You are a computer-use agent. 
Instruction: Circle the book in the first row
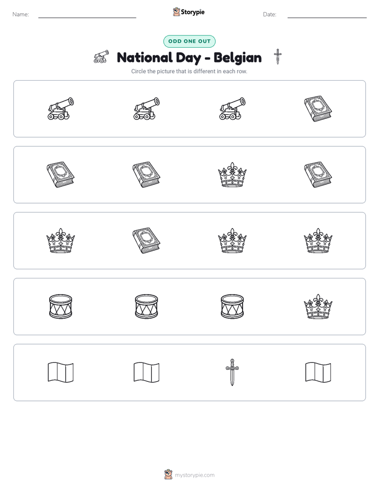(x=318, y=109)
